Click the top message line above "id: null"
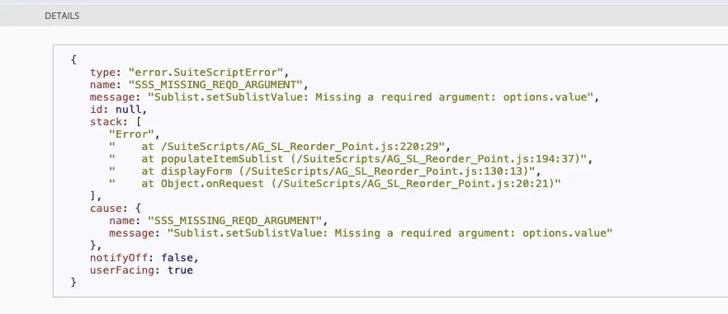Viewport: 728px width, 314px height. point(345,97)
